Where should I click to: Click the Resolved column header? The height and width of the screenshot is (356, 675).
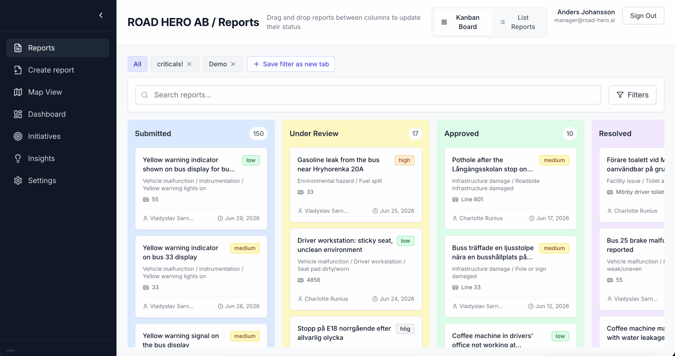point(615,134)
